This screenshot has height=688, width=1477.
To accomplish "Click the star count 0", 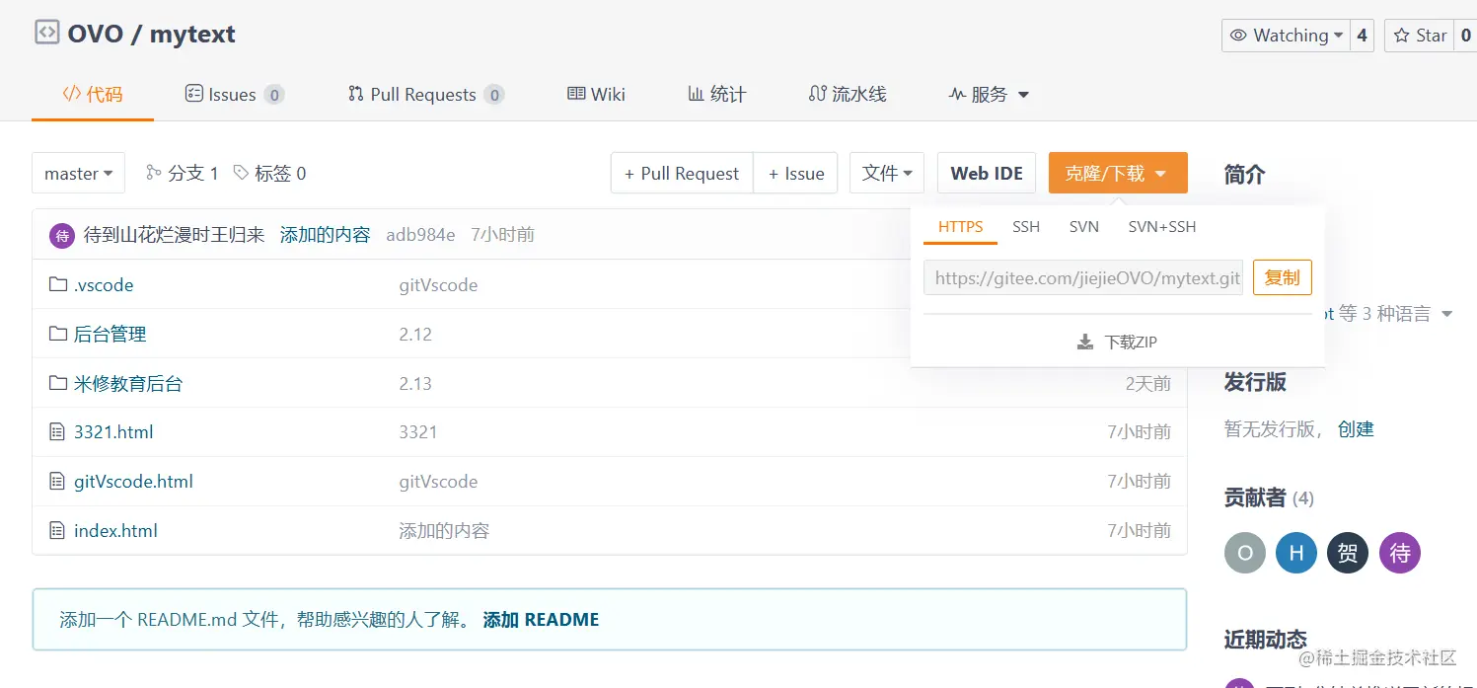I will point(1465,36).
